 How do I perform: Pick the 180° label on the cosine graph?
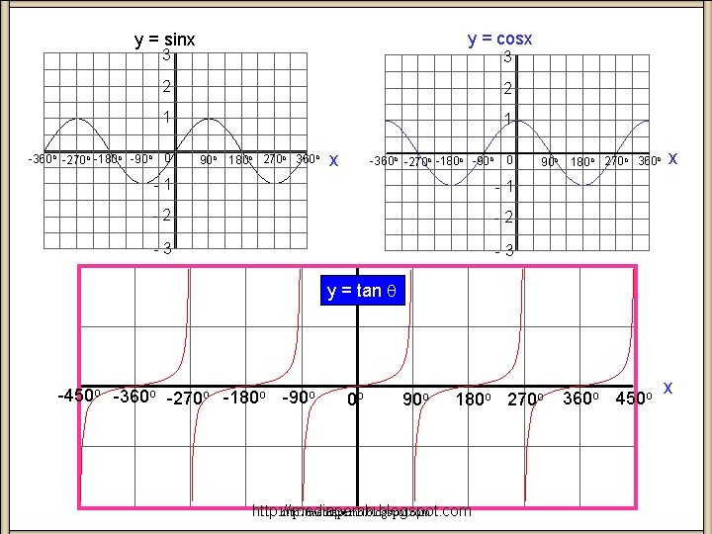[x=582, y=161]
